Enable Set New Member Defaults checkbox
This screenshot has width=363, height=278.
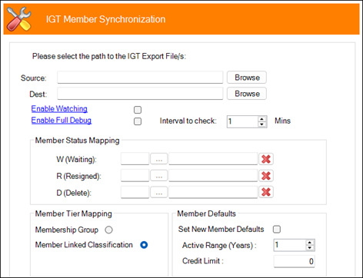[277, 229]
